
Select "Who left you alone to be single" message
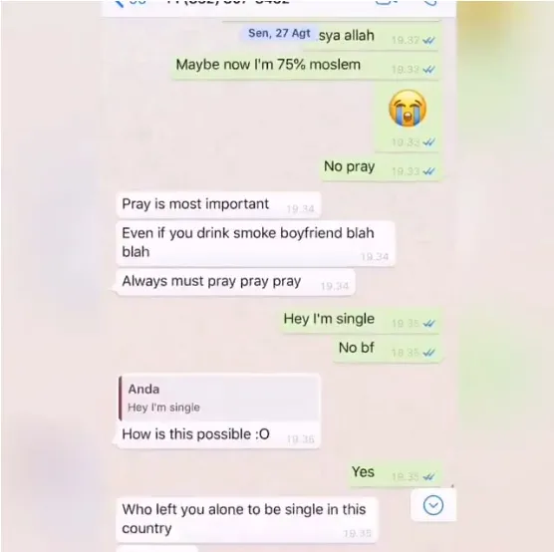[247, 520]
